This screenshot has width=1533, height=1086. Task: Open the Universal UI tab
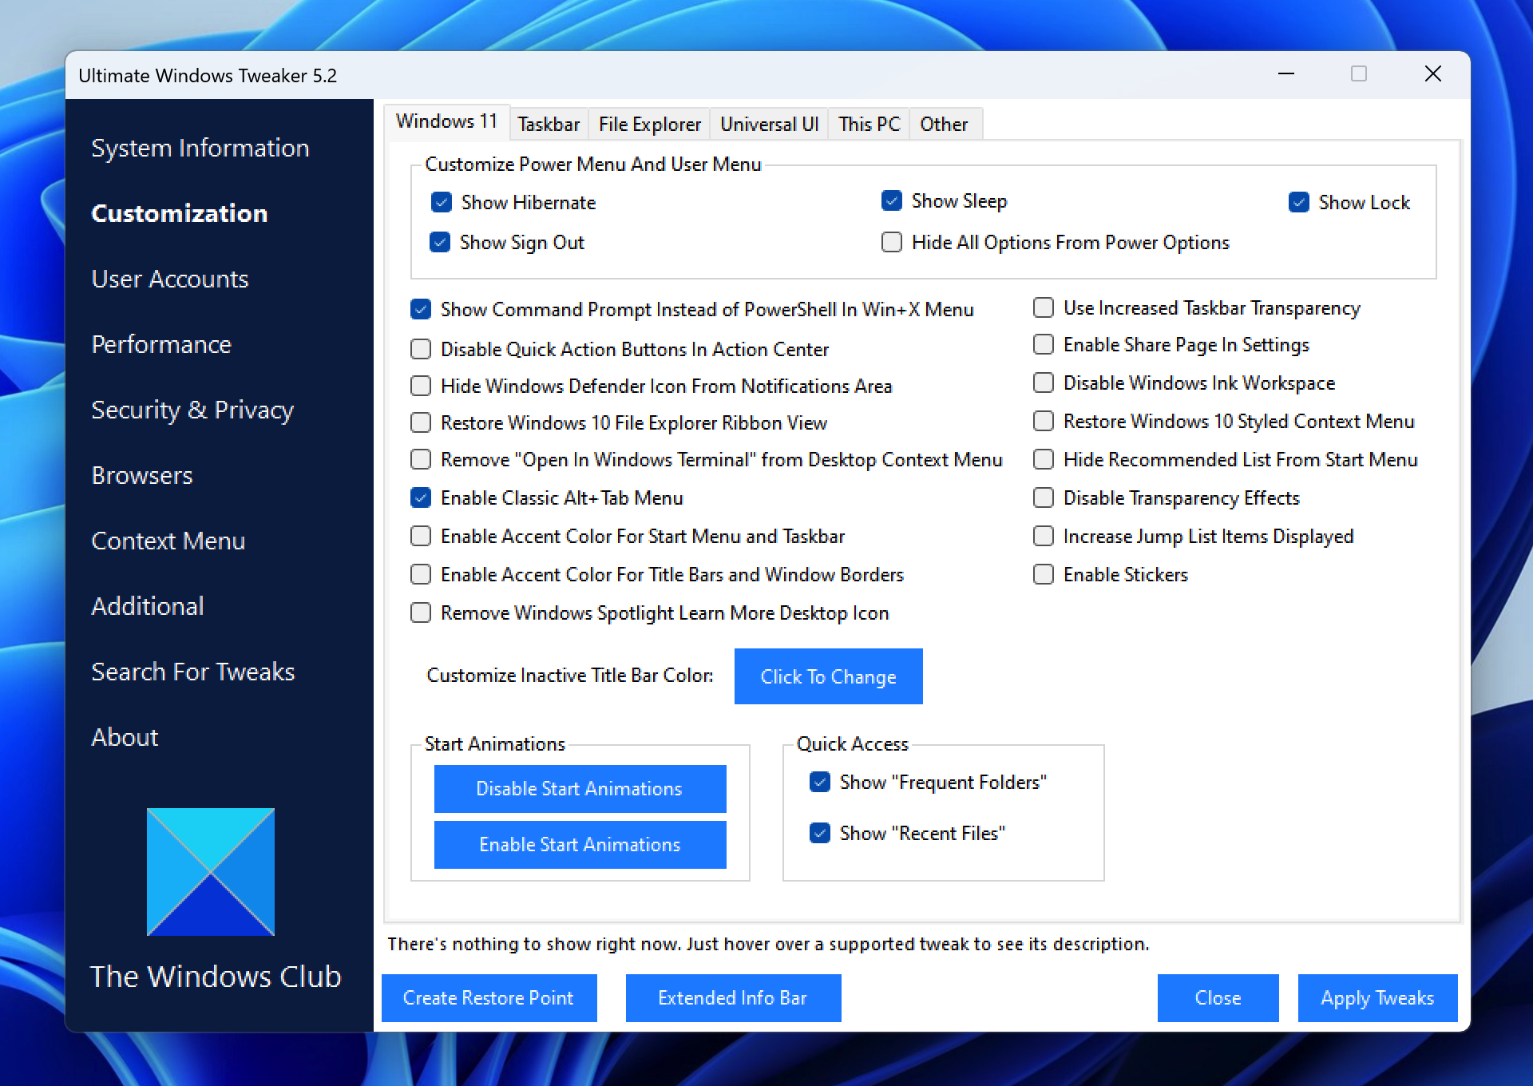point(769,125)
